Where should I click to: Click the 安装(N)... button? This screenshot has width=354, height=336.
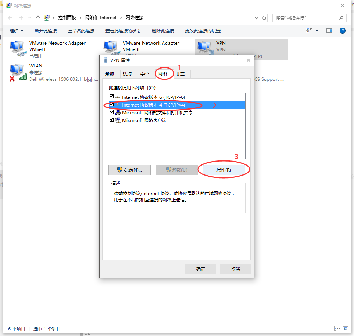[129, 170]
